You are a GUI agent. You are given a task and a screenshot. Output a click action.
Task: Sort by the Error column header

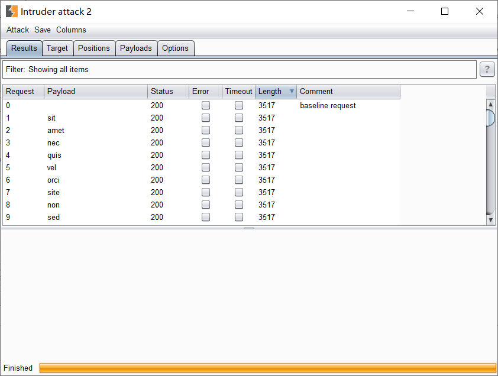[x=205, y=92]
